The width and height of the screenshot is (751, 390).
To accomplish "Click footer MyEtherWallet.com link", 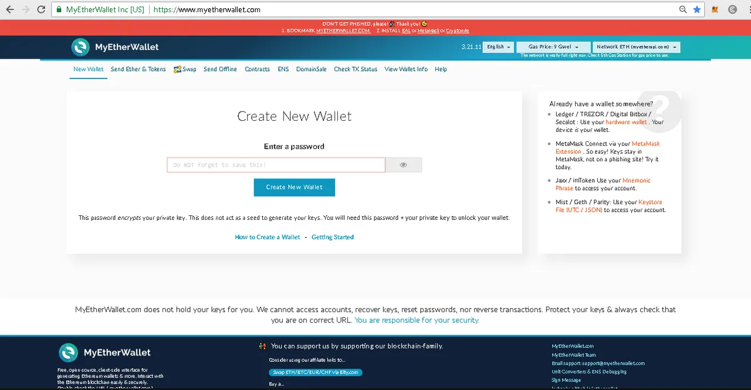I will click(x=573, y=346).
